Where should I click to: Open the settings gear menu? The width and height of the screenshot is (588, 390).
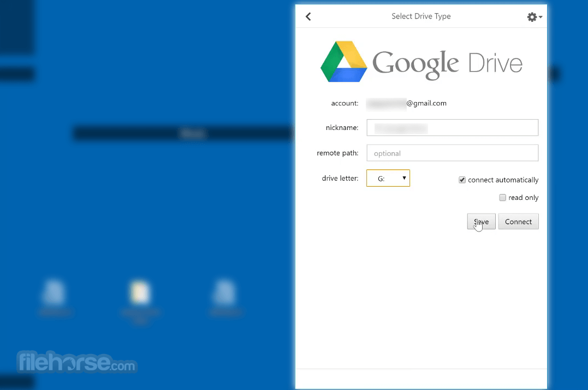click(x=534, y=17)
